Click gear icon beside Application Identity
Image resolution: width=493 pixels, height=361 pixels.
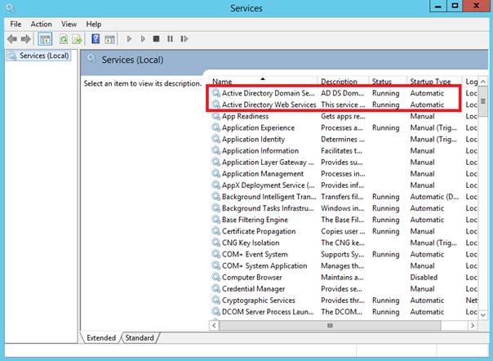coord(215,139)
